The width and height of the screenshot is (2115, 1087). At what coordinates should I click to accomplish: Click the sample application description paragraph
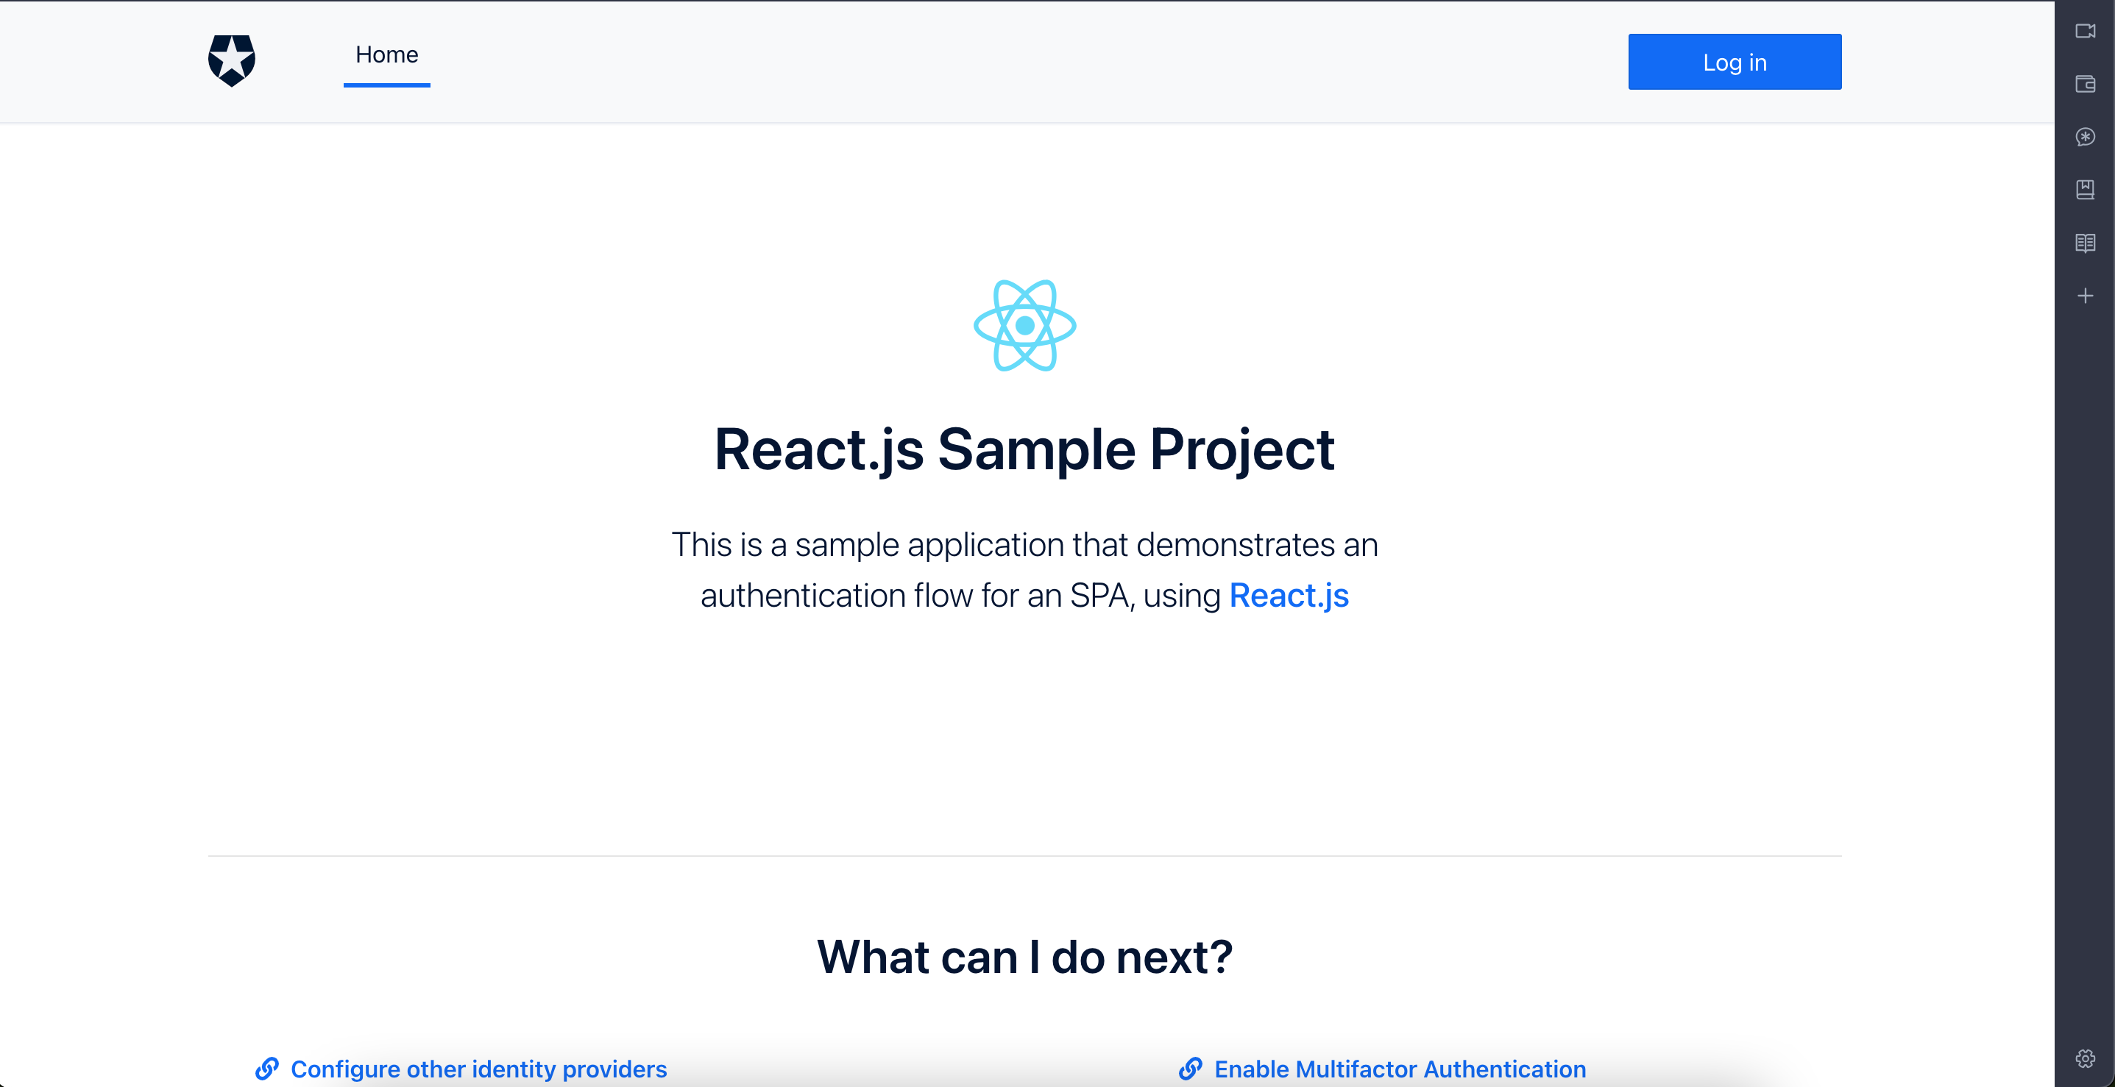click(1024, 570)
